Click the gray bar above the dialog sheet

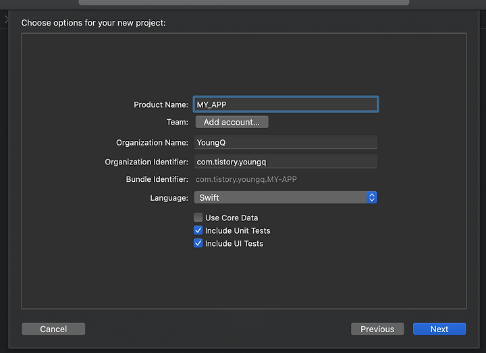244,3
